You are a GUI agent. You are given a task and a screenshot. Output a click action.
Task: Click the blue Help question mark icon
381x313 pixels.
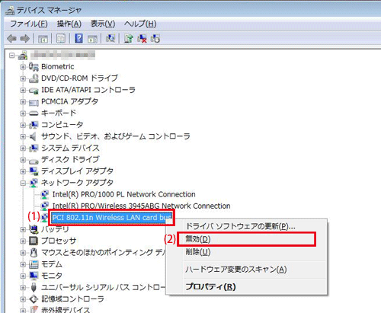tap(78, 39)
